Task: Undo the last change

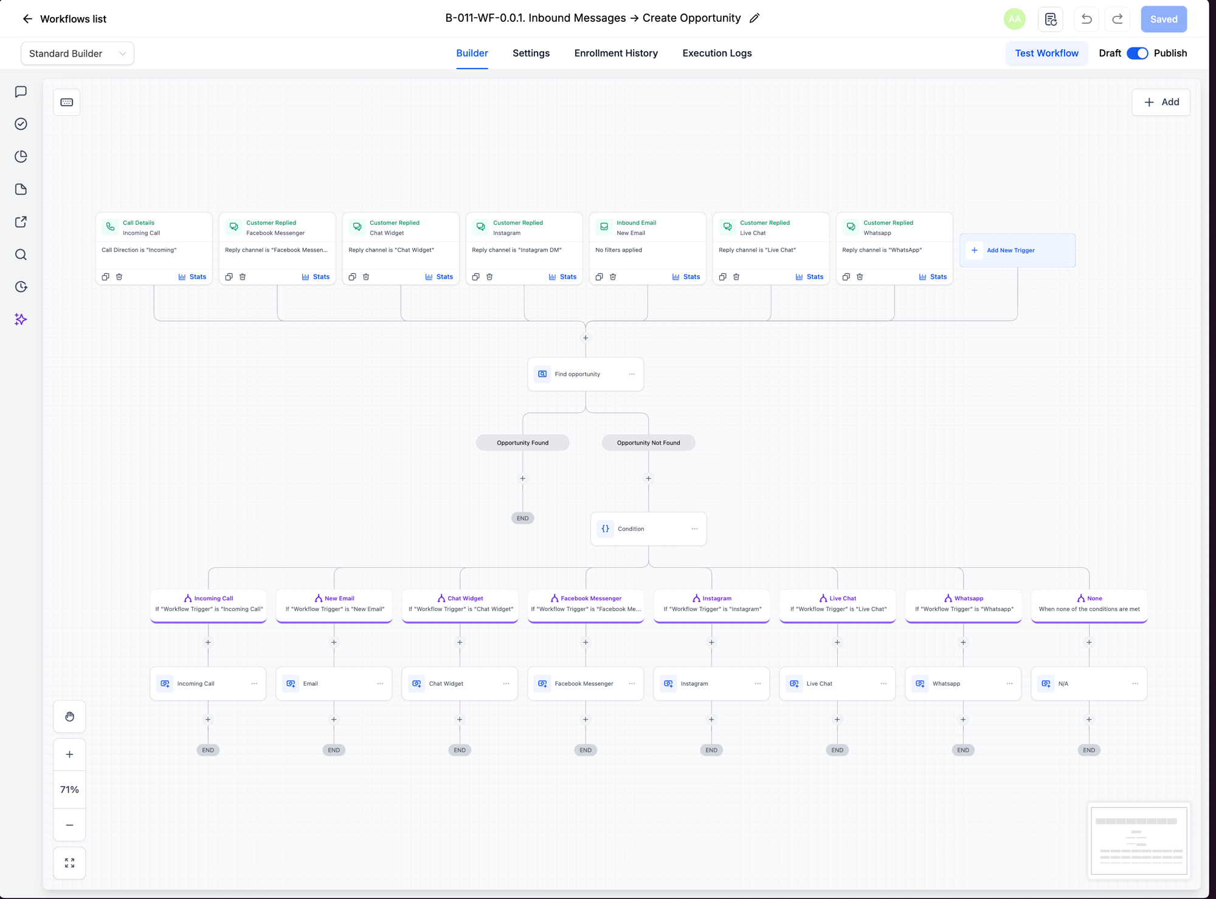Action: (x=1086, y=19)
